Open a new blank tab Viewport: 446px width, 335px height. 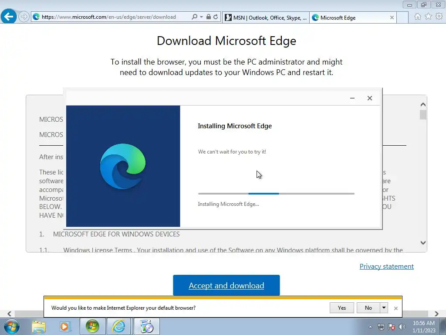point(402,17)
